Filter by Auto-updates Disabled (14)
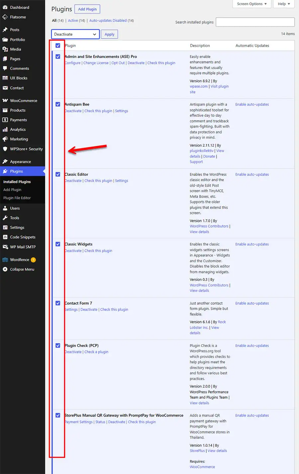 [112, 21]
